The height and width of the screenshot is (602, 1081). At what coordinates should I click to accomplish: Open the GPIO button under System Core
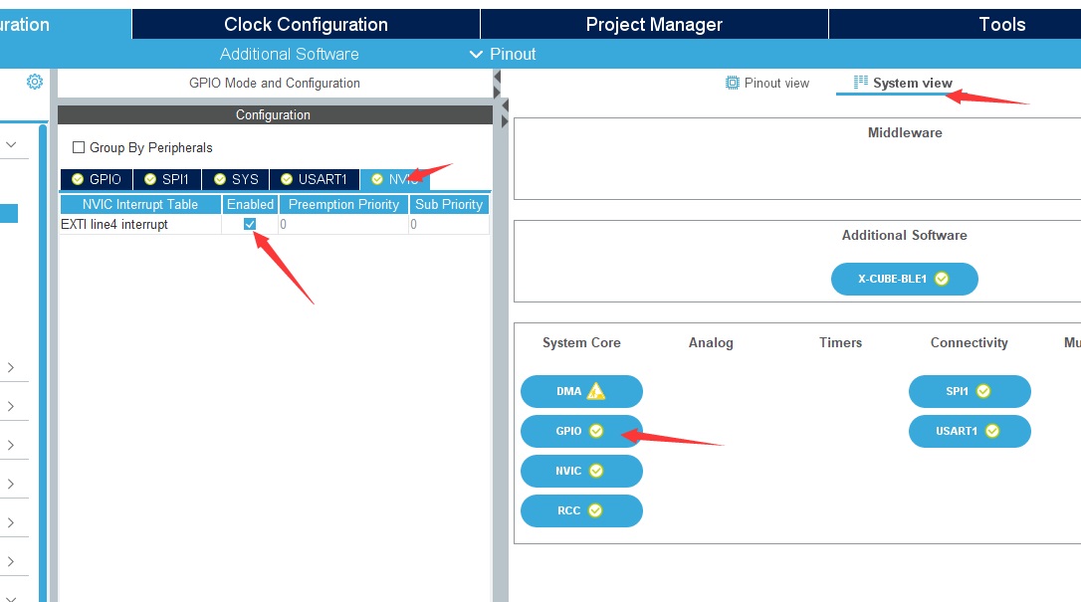coord(581,431)
